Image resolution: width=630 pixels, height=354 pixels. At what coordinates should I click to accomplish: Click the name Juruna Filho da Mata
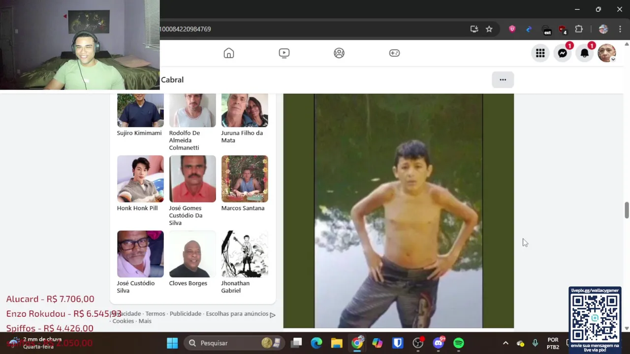click(x=242, y=137)
